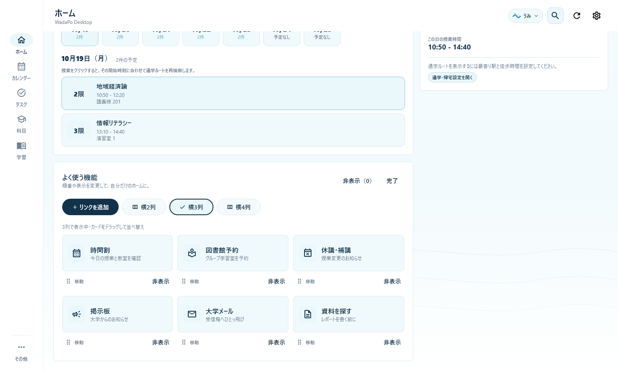Select 横2列 layout option
618x371 pixels.
(144, 207)
